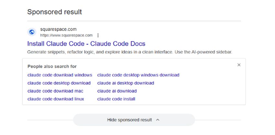This screenshot has width=275, height=135.
Task: Click the Hide sponsored result button
Action: 129,120
